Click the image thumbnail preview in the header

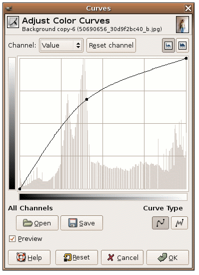[x=182, y=25]
